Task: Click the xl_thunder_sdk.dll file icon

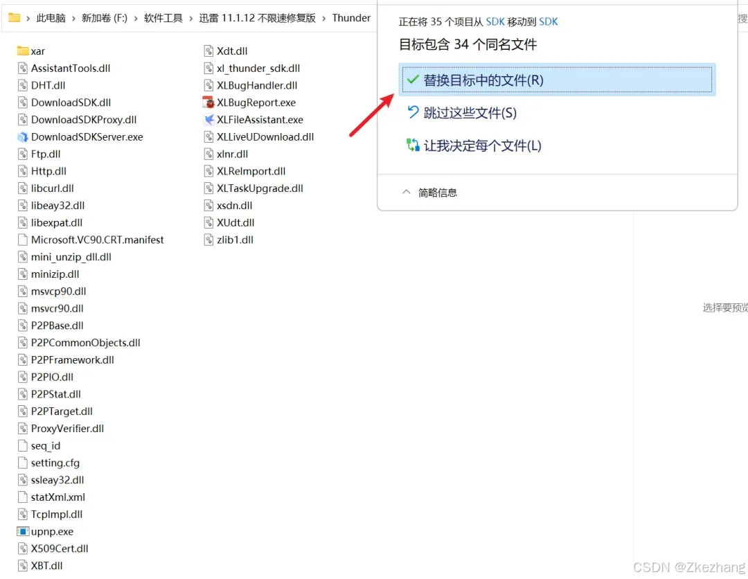Action: click(208, 68)
